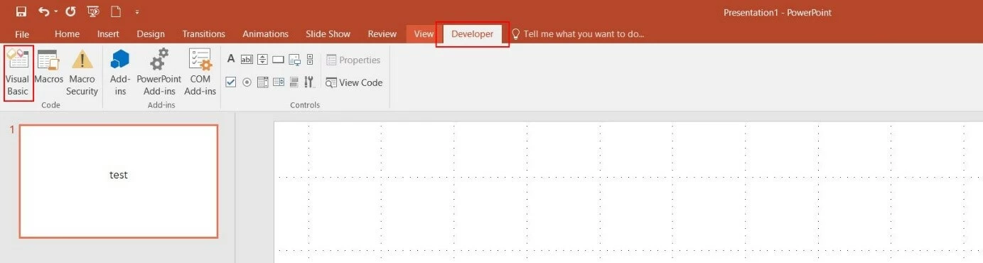The width and height of the screenshot is (983, 263).
Task: Insert a Spin Button control
Action: [x=262, y=60]
